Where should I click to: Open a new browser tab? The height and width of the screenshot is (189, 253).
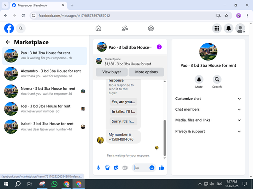(72, 5)
